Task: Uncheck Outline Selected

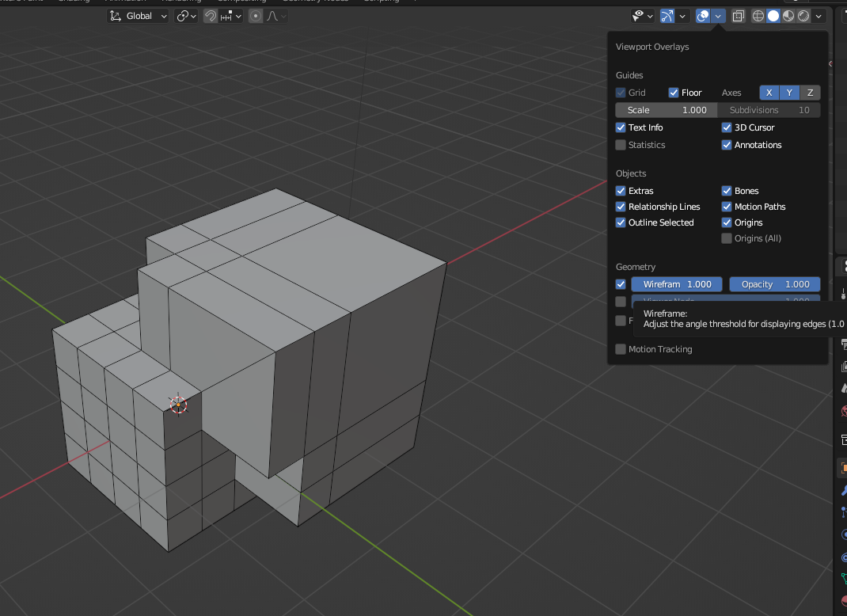Action: (621, 222)
